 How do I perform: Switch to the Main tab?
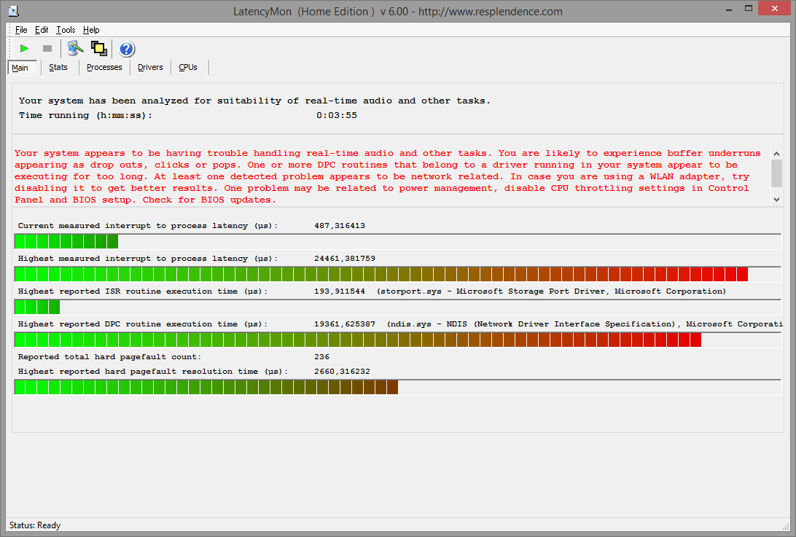click(20, 68)
